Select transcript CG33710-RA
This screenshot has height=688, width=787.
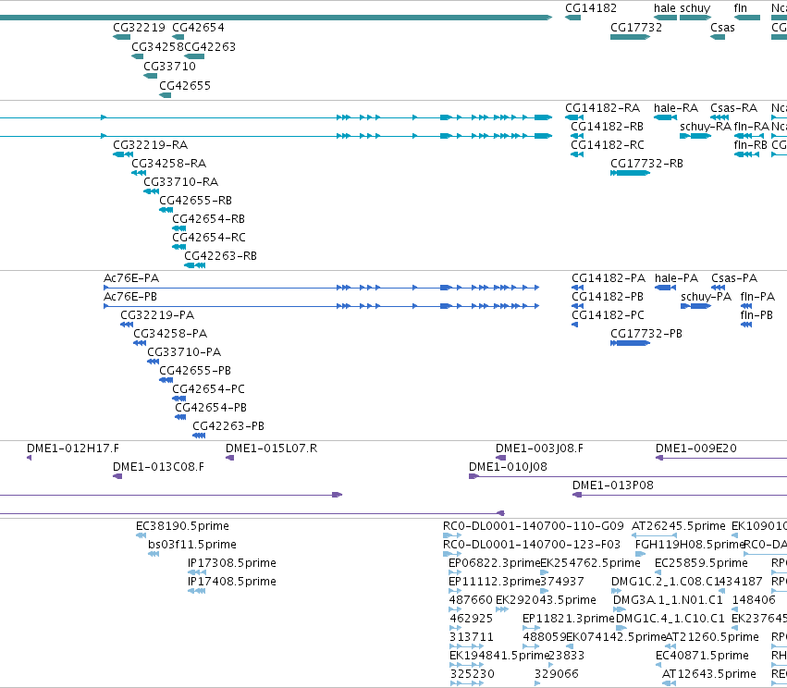[x=180, y=182]
